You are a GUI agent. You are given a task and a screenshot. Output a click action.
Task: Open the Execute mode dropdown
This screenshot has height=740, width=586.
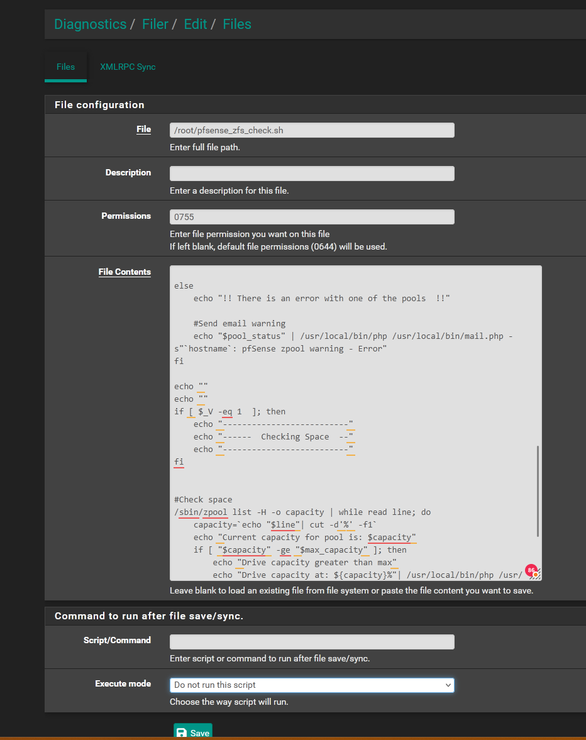312,685
